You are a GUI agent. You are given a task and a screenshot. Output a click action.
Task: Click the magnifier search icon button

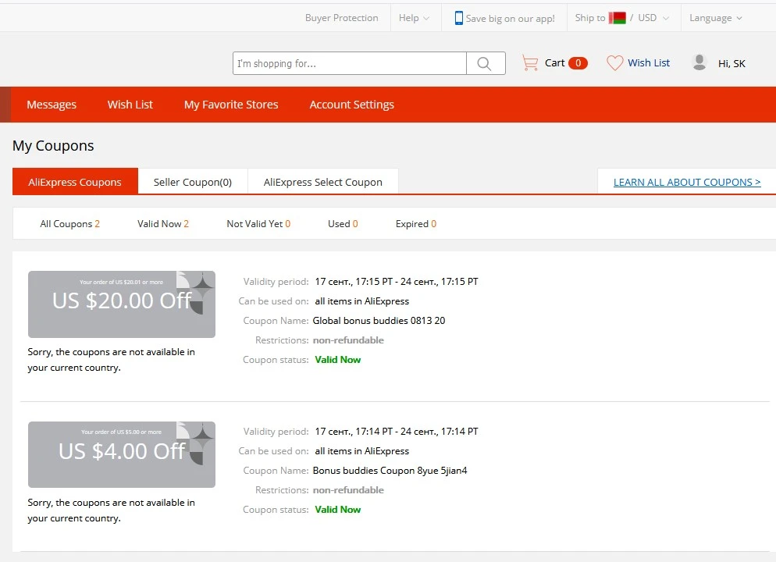(x=485, y=63)
